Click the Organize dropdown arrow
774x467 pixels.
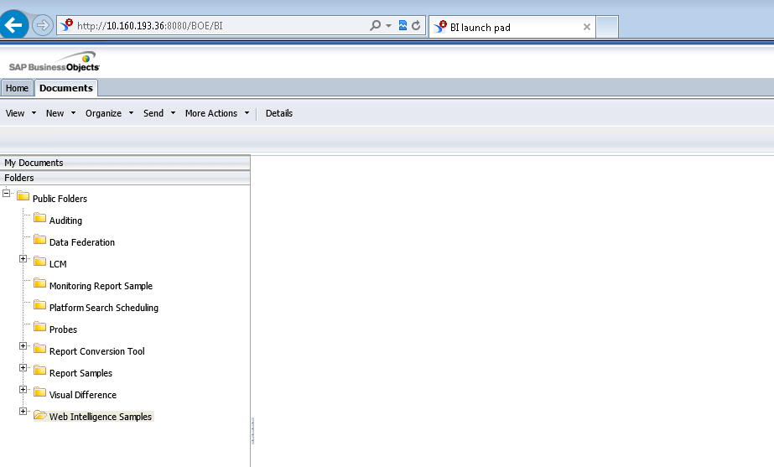click(131, 113)
